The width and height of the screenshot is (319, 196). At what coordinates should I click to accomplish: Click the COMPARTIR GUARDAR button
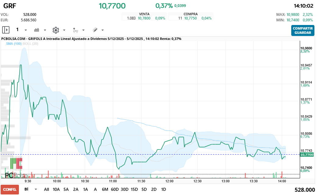(x=303, y=30)
